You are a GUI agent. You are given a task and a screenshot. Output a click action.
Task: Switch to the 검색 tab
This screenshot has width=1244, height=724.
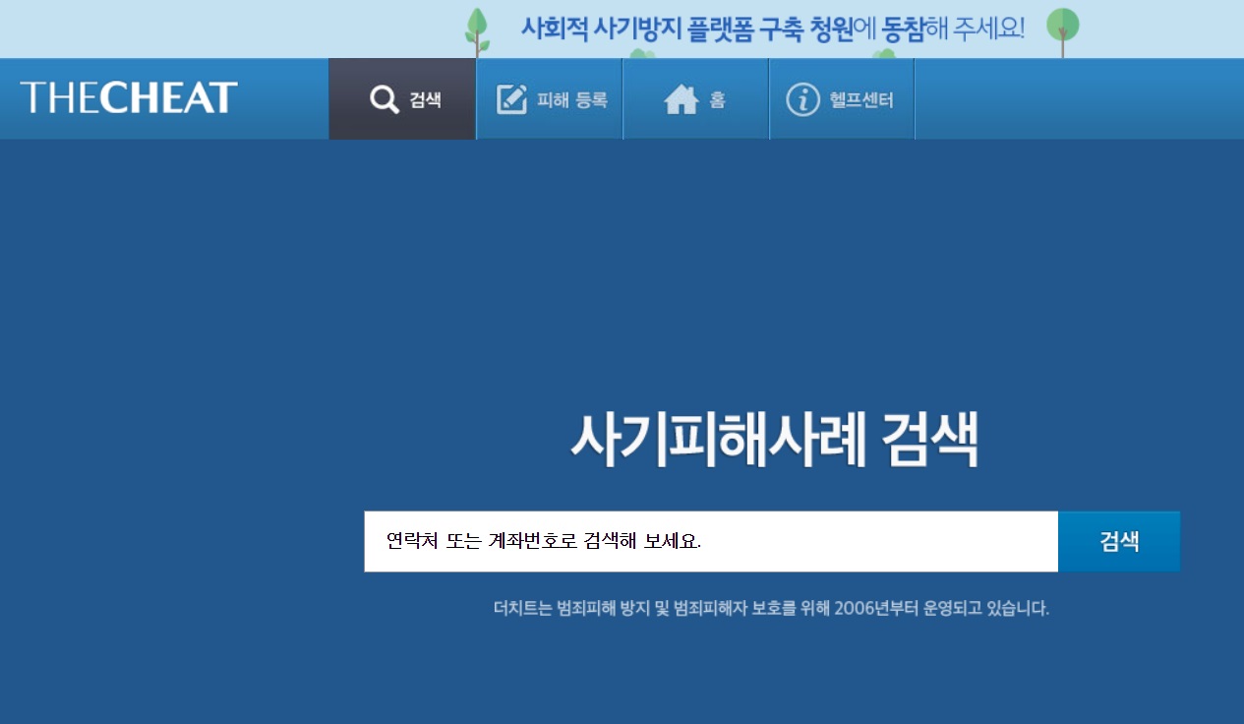pyautogui.click(x=401, y=97)
